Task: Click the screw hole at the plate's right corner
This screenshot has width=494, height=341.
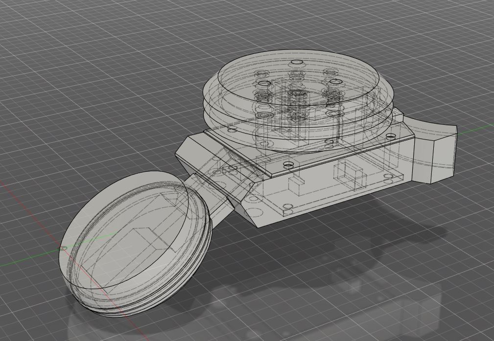Action: (x=390, y=136)
